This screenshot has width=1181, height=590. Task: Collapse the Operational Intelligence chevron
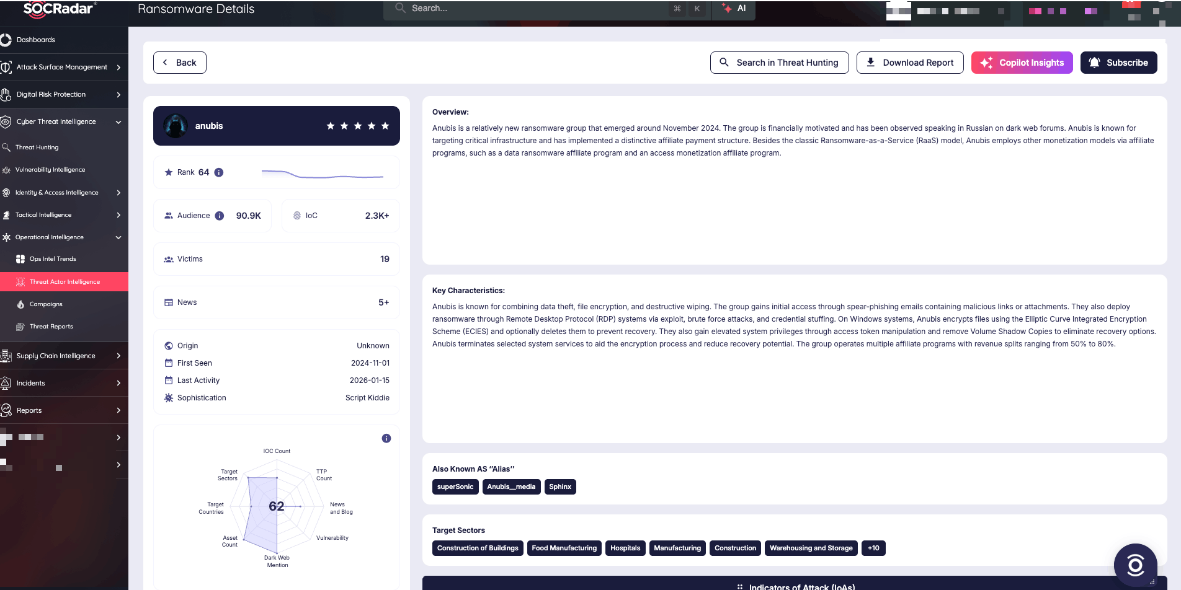118,237
